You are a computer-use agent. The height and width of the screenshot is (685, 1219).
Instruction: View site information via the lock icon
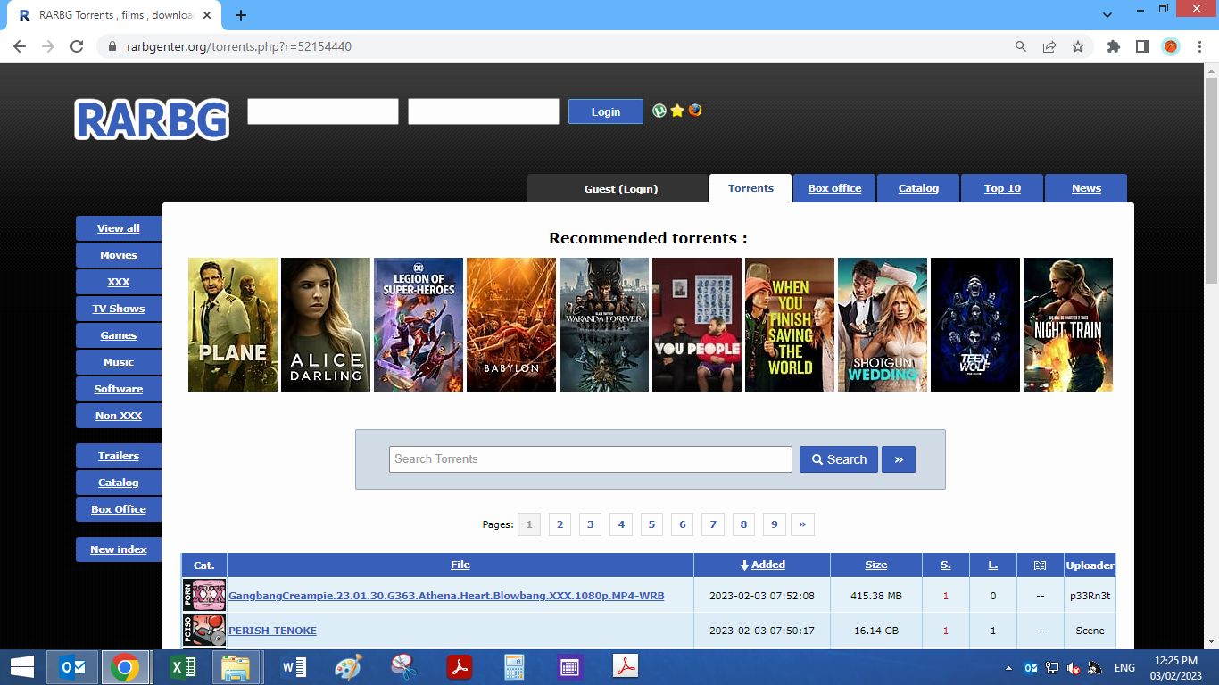[112, 46]
